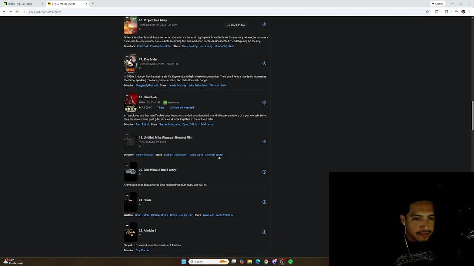Image resolution: width=474 pixels, height=266 pixels.
Task: Click Back to top button
Action: [x=236, y=25]
